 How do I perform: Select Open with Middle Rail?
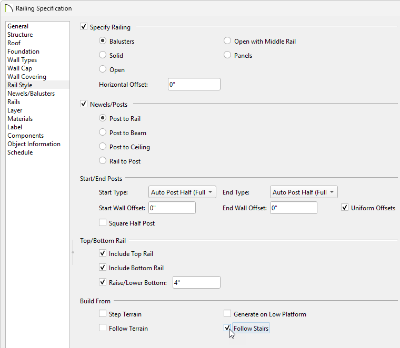(x=227, y=41)
